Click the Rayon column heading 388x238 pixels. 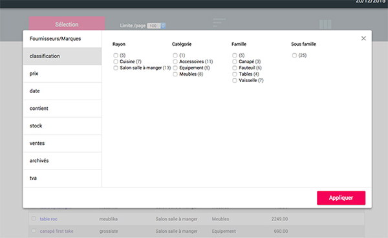(x=119, y=44)
